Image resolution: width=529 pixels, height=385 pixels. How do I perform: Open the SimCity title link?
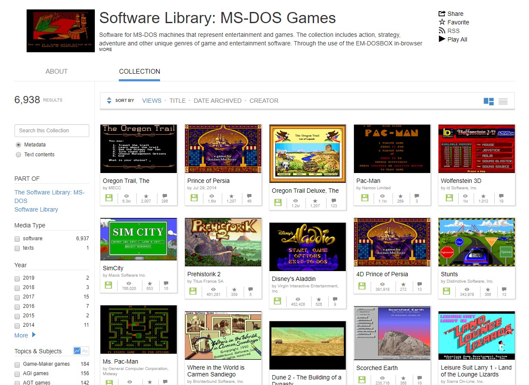[x=113, y=268]
